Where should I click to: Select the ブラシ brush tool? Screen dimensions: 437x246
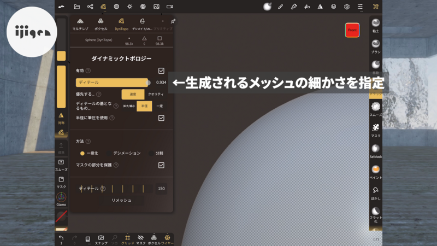click(x=376, y=46)
